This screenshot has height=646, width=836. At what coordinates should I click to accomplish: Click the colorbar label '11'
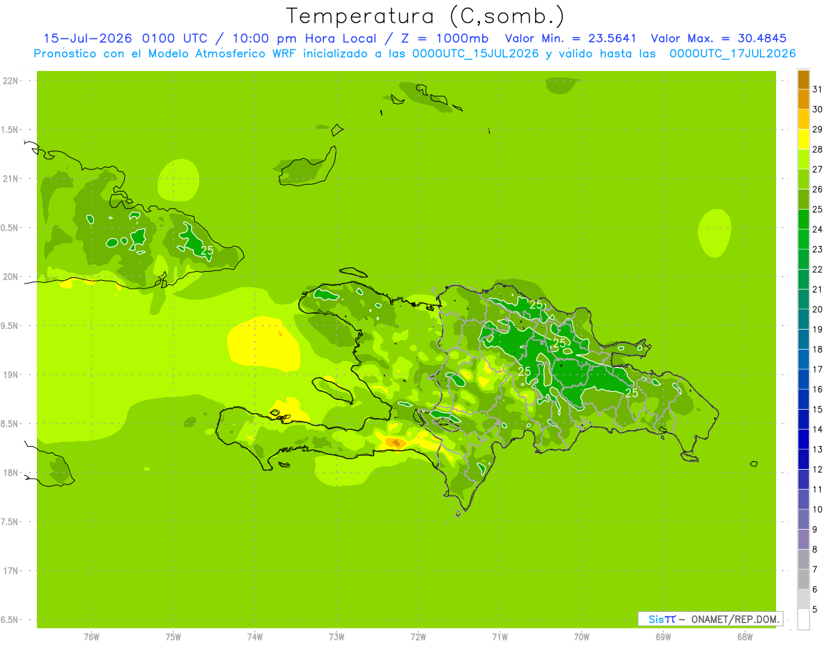pos(817,489)
